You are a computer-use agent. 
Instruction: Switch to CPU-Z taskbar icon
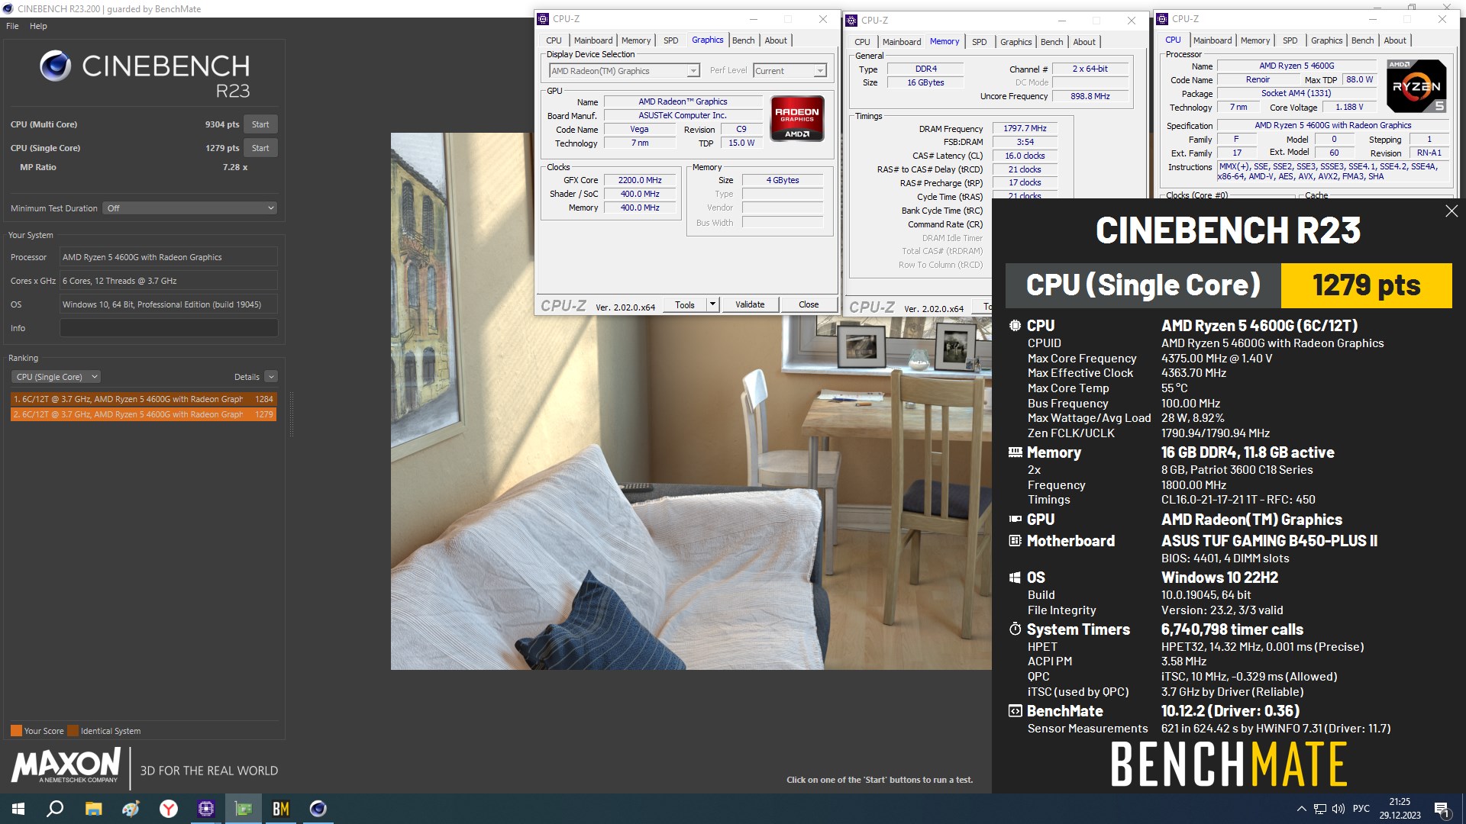point(205,809)
